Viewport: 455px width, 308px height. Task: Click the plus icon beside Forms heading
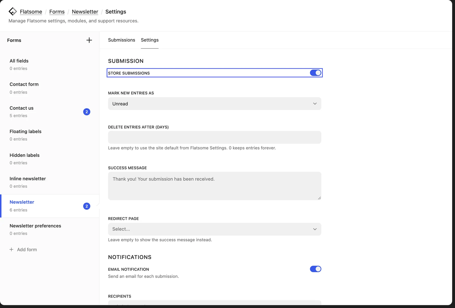89,40
